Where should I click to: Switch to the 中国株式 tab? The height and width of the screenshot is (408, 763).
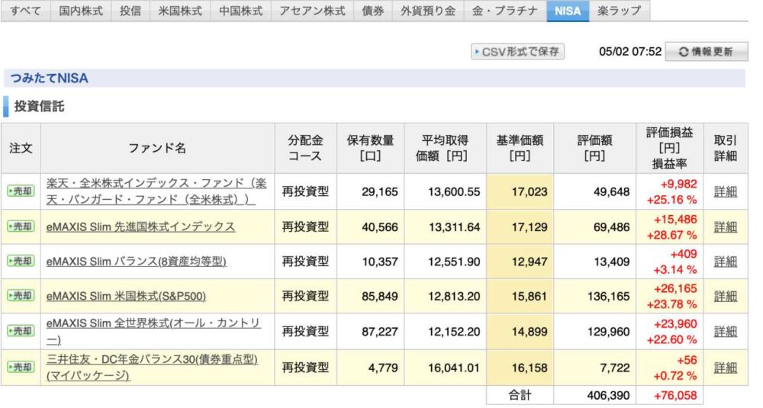click(x=240, y=11)
